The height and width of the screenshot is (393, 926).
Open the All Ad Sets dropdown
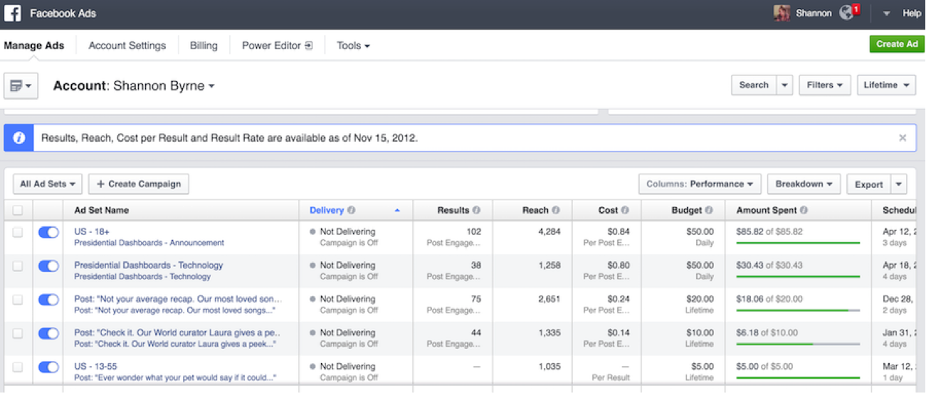click(x=48, y=184)
